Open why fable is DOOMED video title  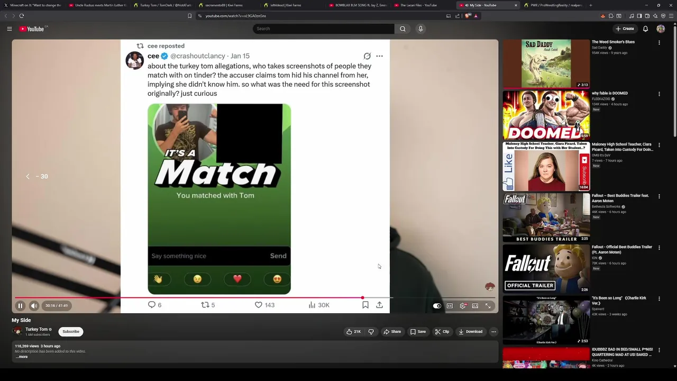coord(610,93)
